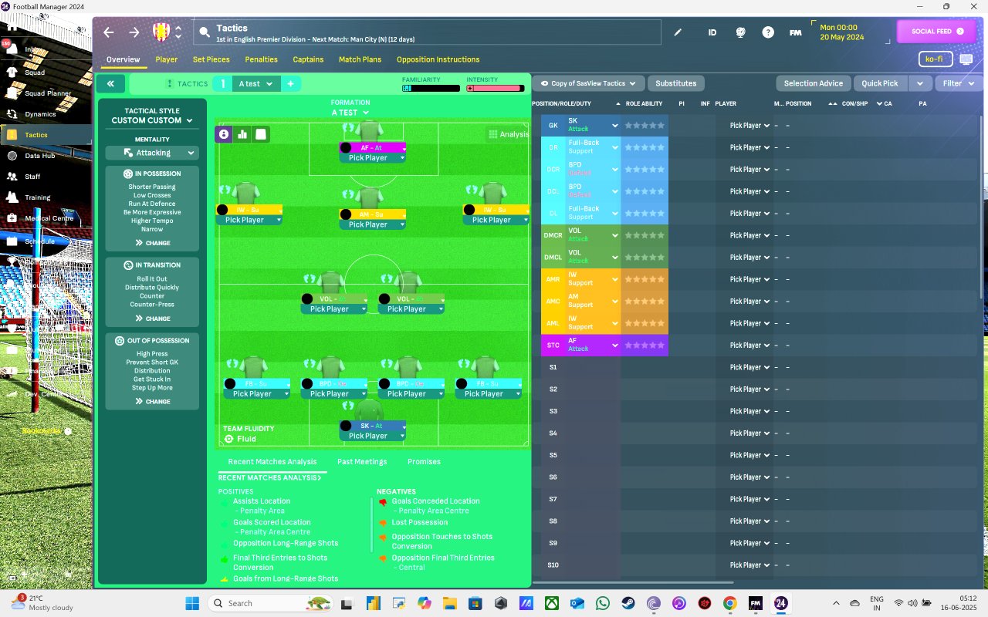988x617 pixels.
Task: Expand the Quick Pick arrow dropdown
Action: pos(919,83)
